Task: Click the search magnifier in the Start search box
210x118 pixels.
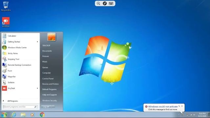Action: [x=35, y=107]
